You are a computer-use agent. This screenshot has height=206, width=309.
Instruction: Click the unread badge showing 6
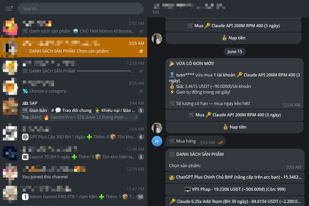(141, 137)
